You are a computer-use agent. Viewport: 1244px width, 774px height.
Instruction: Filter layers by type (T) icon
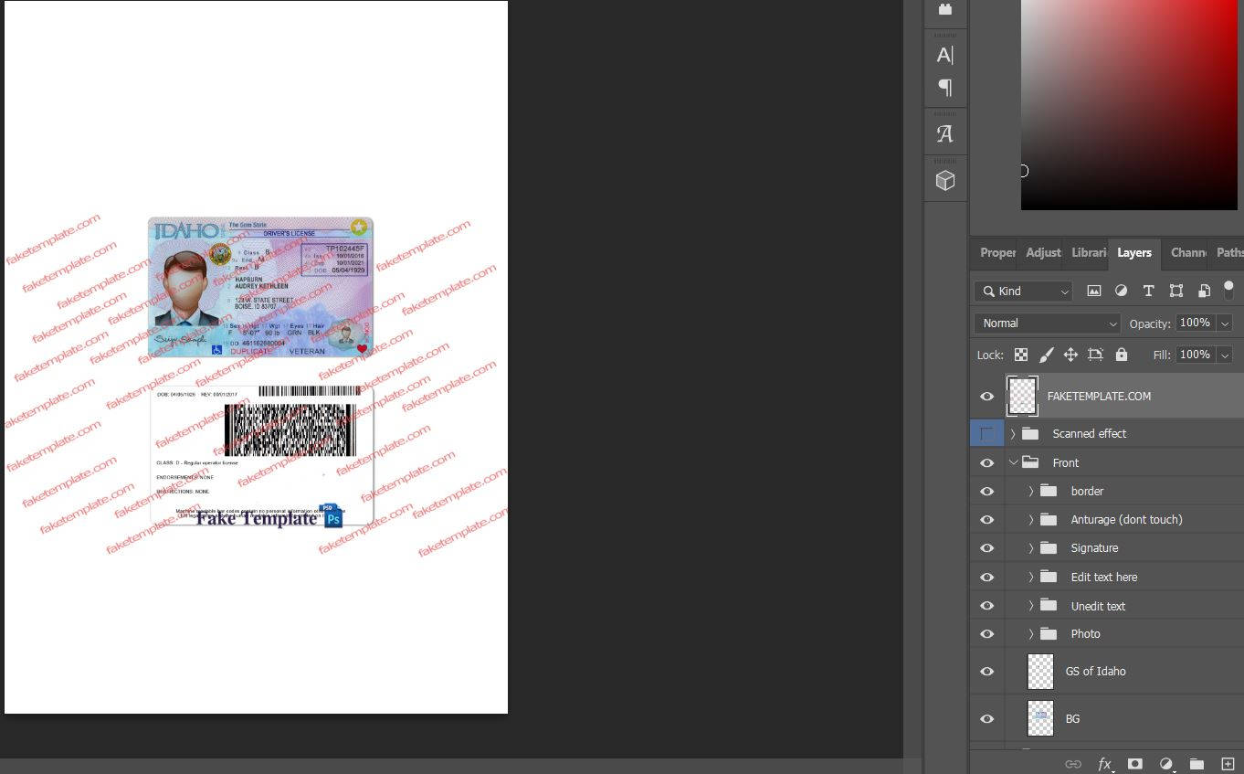click(x=1148, y=291)
